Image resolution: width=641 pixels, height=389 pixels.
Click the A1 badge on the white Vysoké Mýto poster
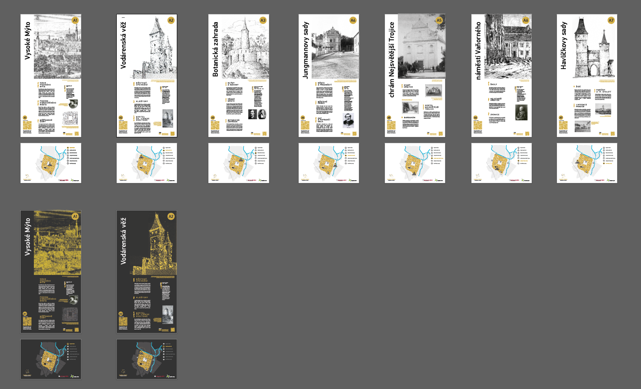pyautogui.click(x=75, y=21)
